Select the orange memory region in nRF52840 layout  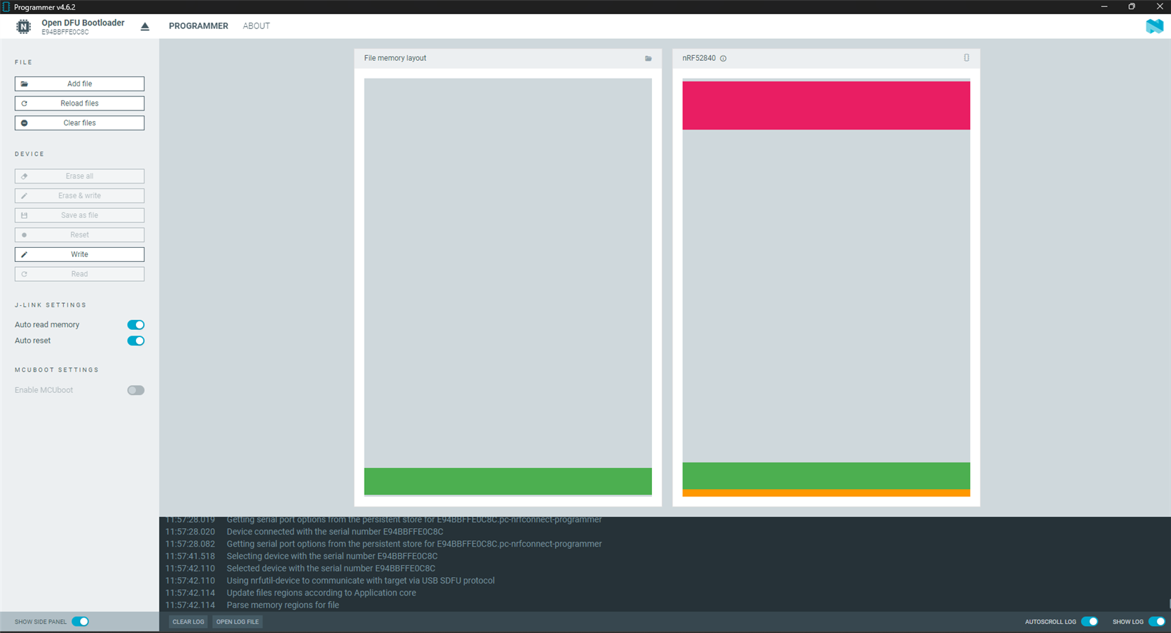(826, 493)
